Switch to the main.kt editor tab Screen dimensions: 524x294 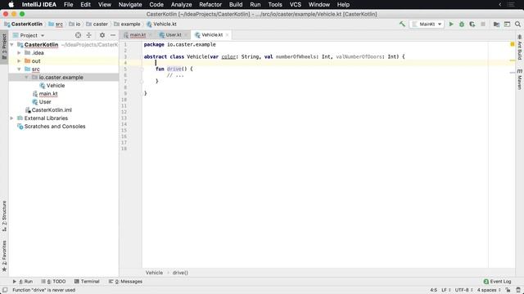pyautogui.click(x=138, y=35)
